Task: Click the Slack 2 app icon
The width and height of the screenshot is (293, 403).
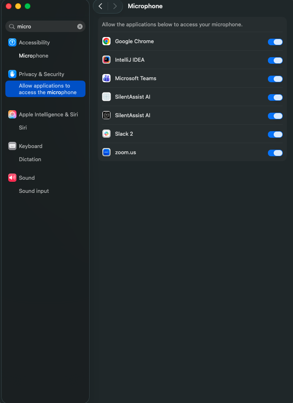Action: pos(106,134)
